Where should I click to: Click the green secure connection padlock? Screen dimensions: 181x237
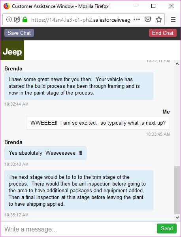click(25, 19)
